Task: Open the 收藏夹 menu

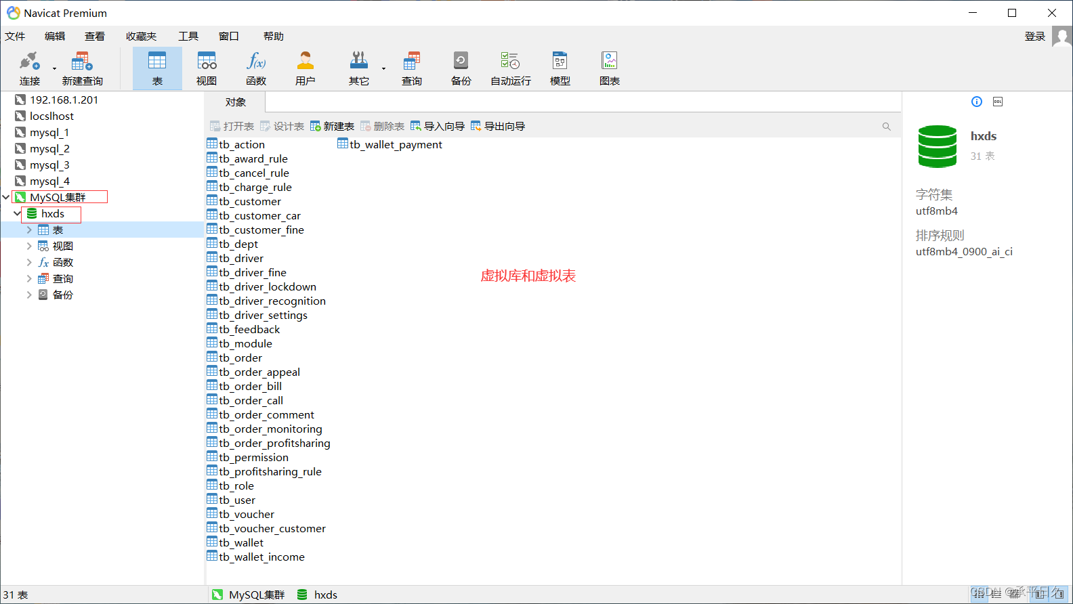Action: 141,37
